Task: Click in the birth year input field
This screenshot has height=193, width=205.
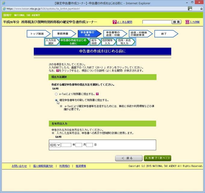Action: coord(66,145)
